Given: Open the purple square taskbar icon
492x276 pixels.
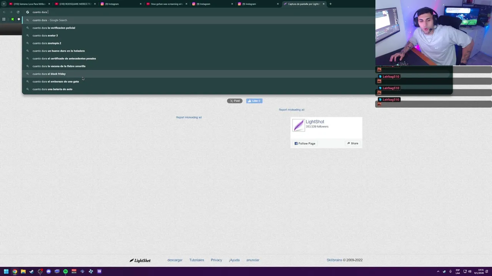Looking at the screenshot, I should (x=99, y=271).
